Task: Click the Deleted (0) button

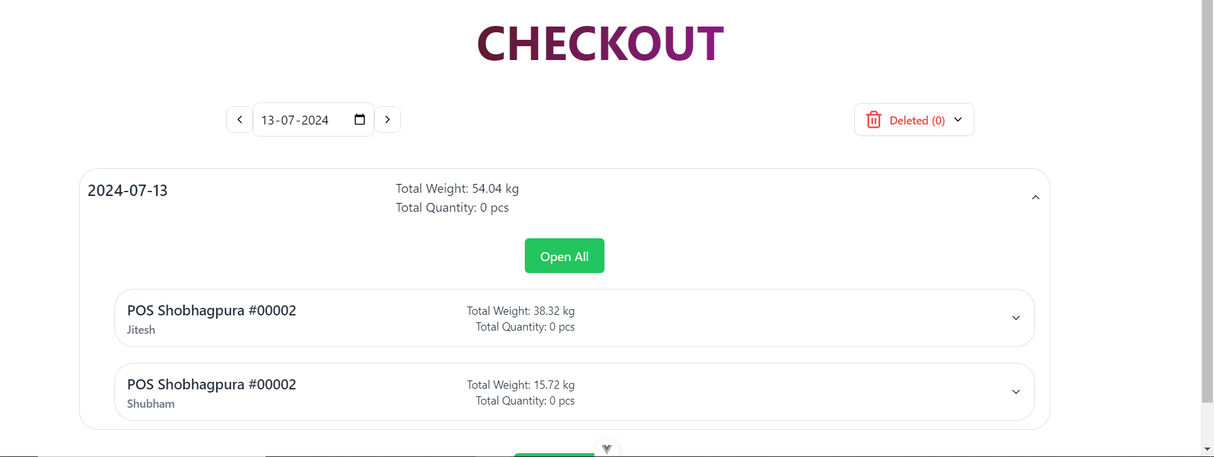Action: tap(914, 119)
